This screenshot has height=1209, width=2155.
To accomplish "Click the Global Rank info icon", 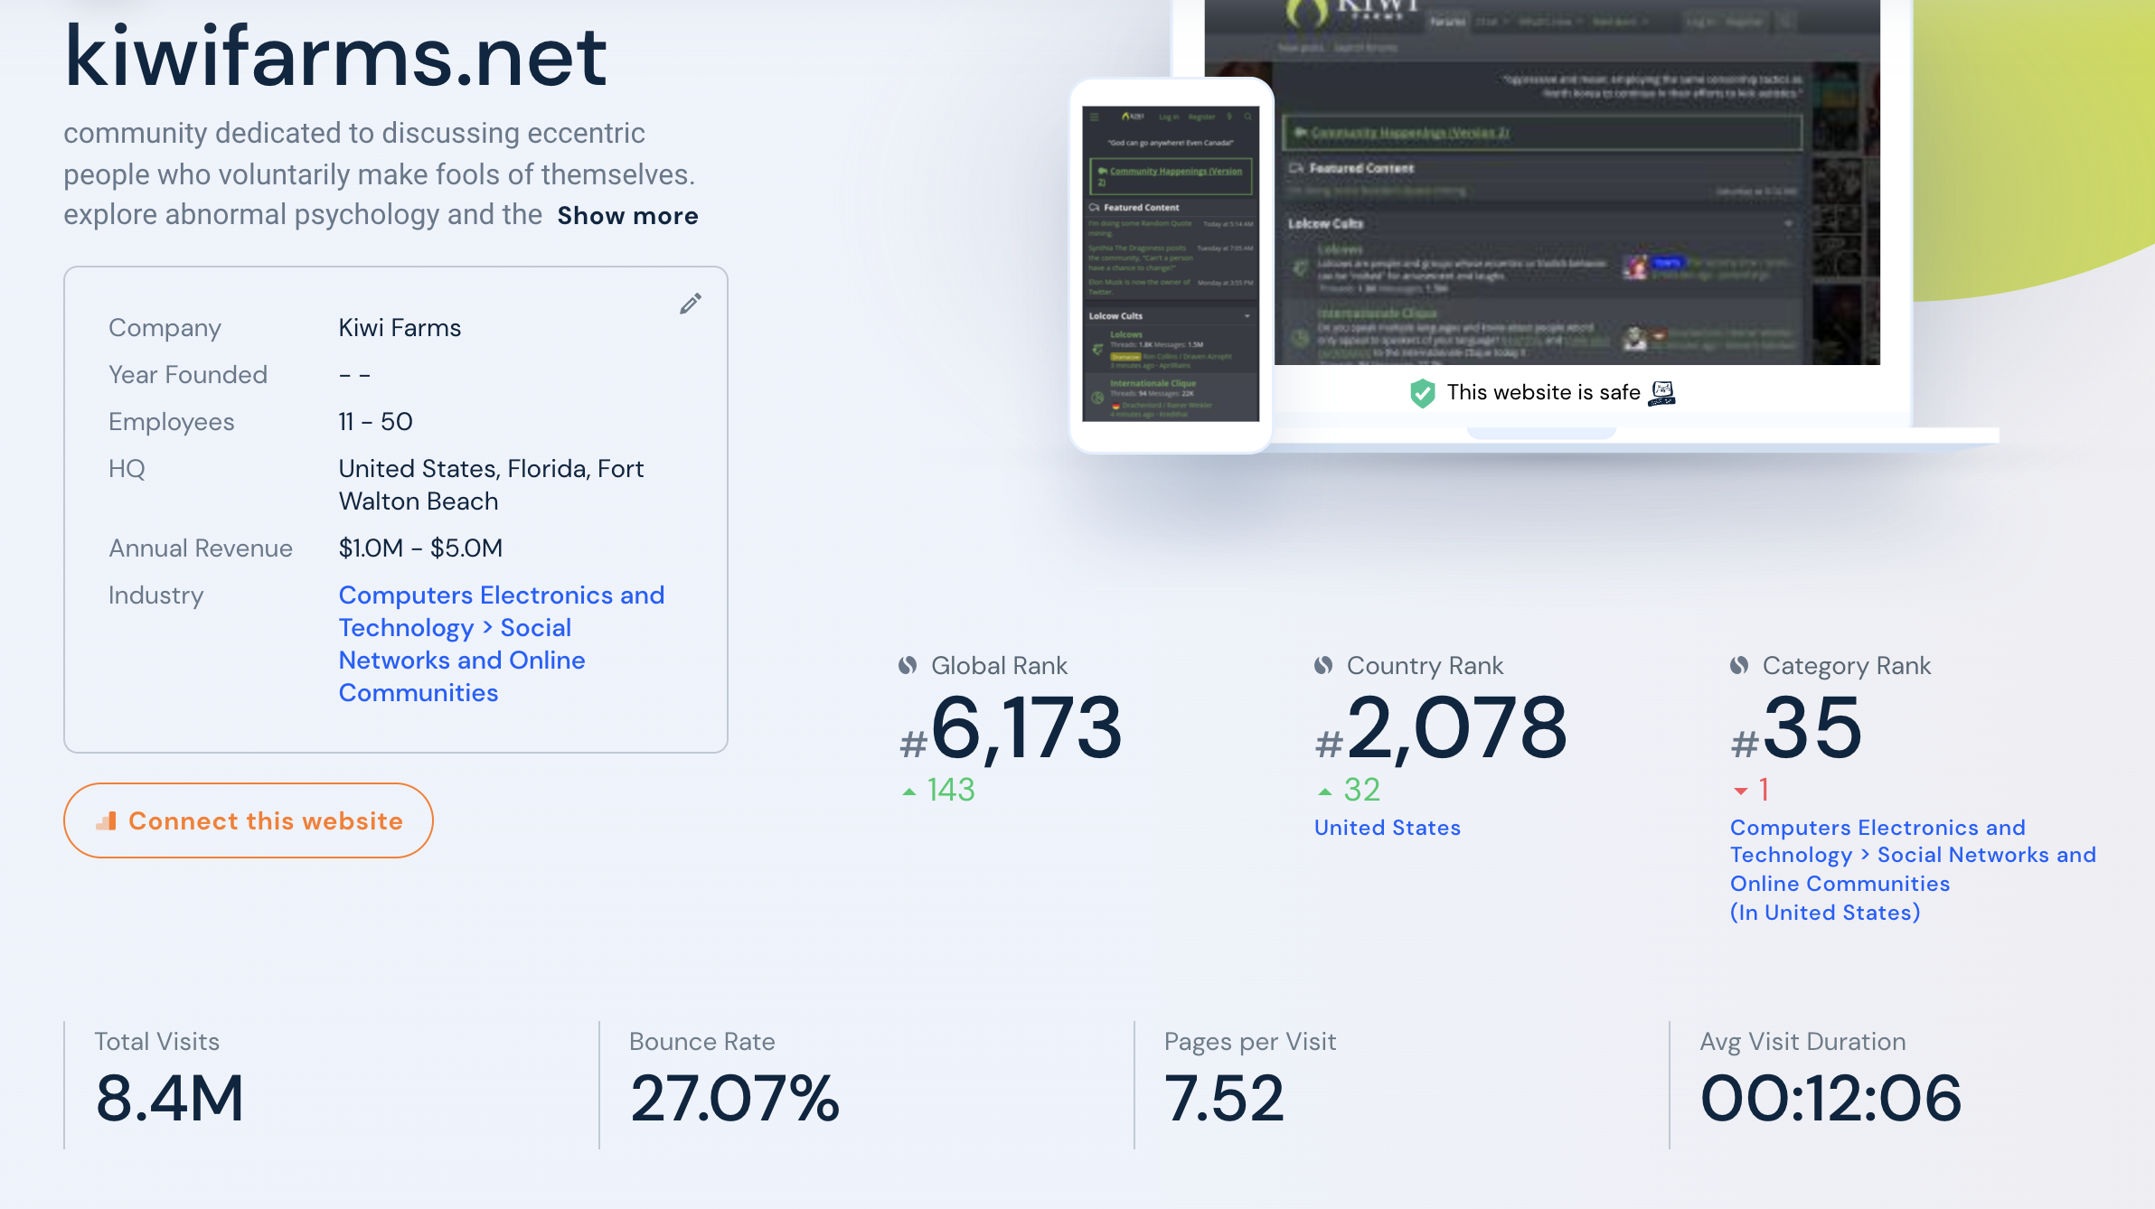I will point(908,666).
